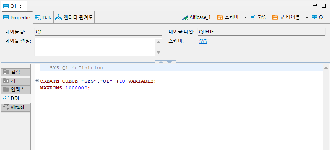Switch to the Data tab
This screenshot has height=150, width=330.
point(44,18)
